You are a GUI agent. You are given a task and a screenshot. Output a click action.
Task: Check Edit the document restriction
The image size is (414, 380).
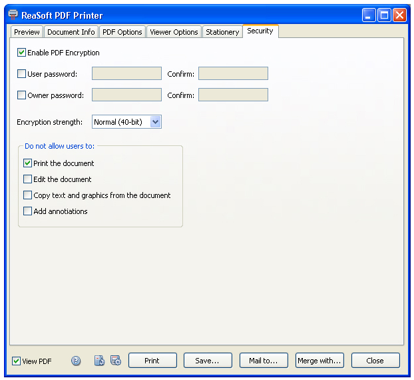click(x=27, y=179)
